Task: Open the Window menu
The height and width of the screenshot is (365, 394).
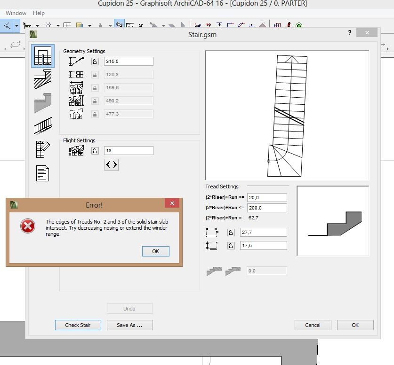Action: click(16, 13)
